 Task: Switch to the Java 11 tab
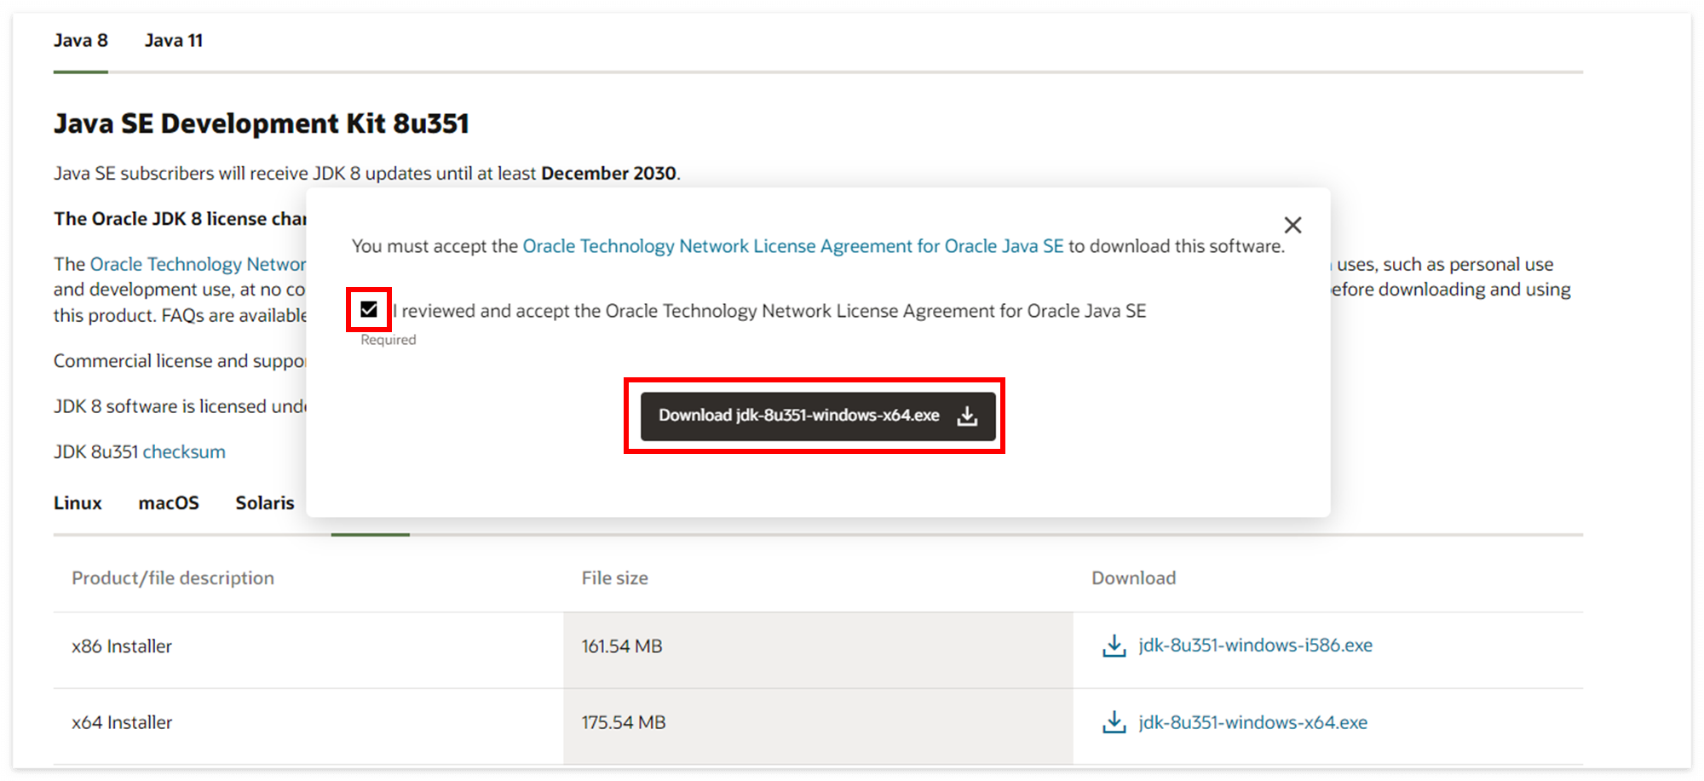[174, 40]
